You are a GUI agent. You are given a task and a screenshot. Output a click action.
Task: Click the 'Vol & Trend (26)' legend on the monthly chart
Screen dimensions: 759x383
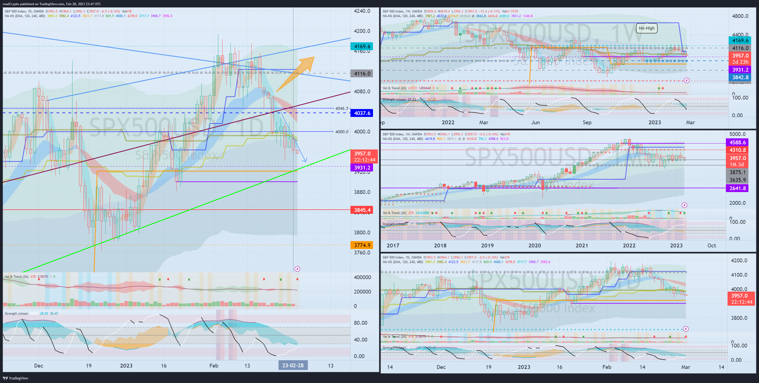(394, 213)
